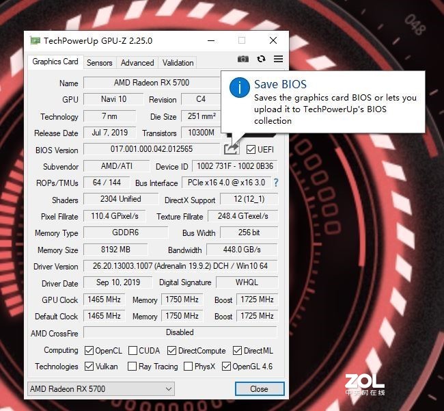Click the Default Clock value 1465 MHz
Image resolution: width=444 pixels, height=411 pixels.
point(104,316)
